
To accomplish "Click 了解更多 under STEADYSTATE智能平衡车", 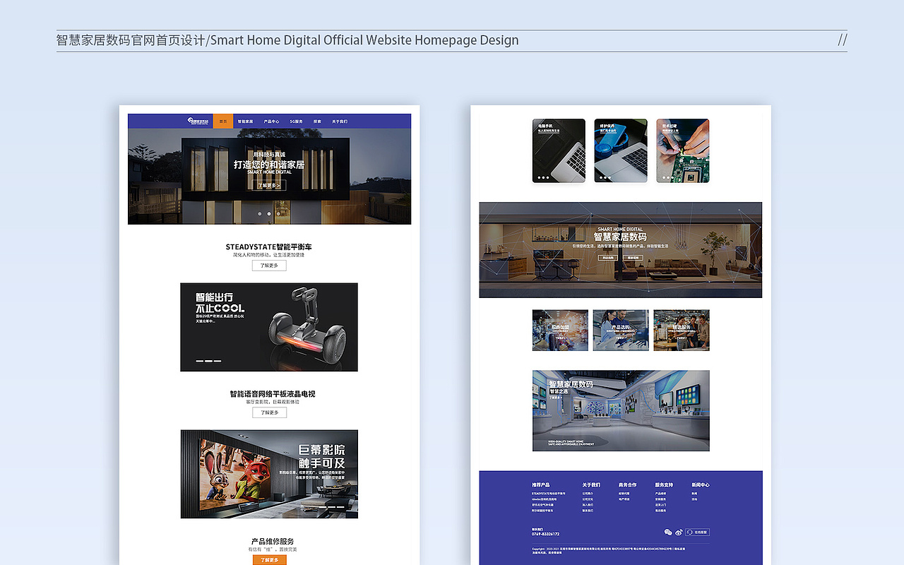I will 269,266.
